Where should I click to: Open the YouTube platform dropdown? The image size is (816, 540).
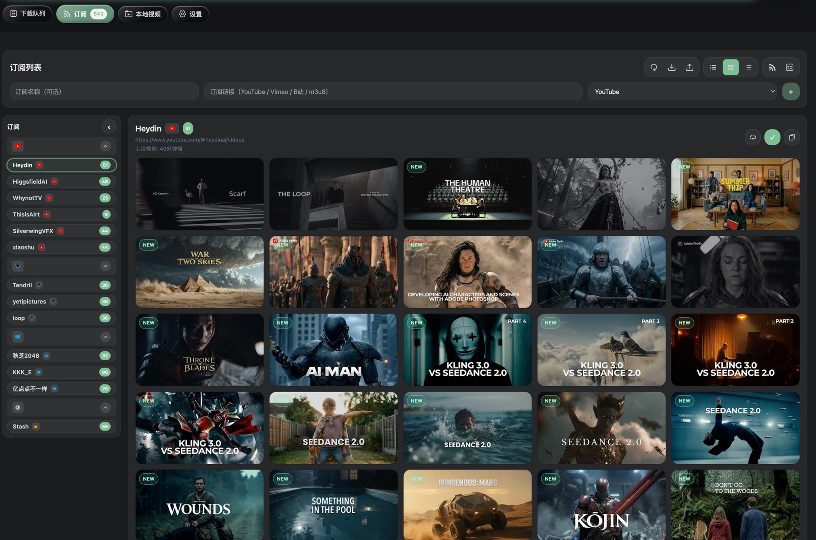[x=682, y=92]
